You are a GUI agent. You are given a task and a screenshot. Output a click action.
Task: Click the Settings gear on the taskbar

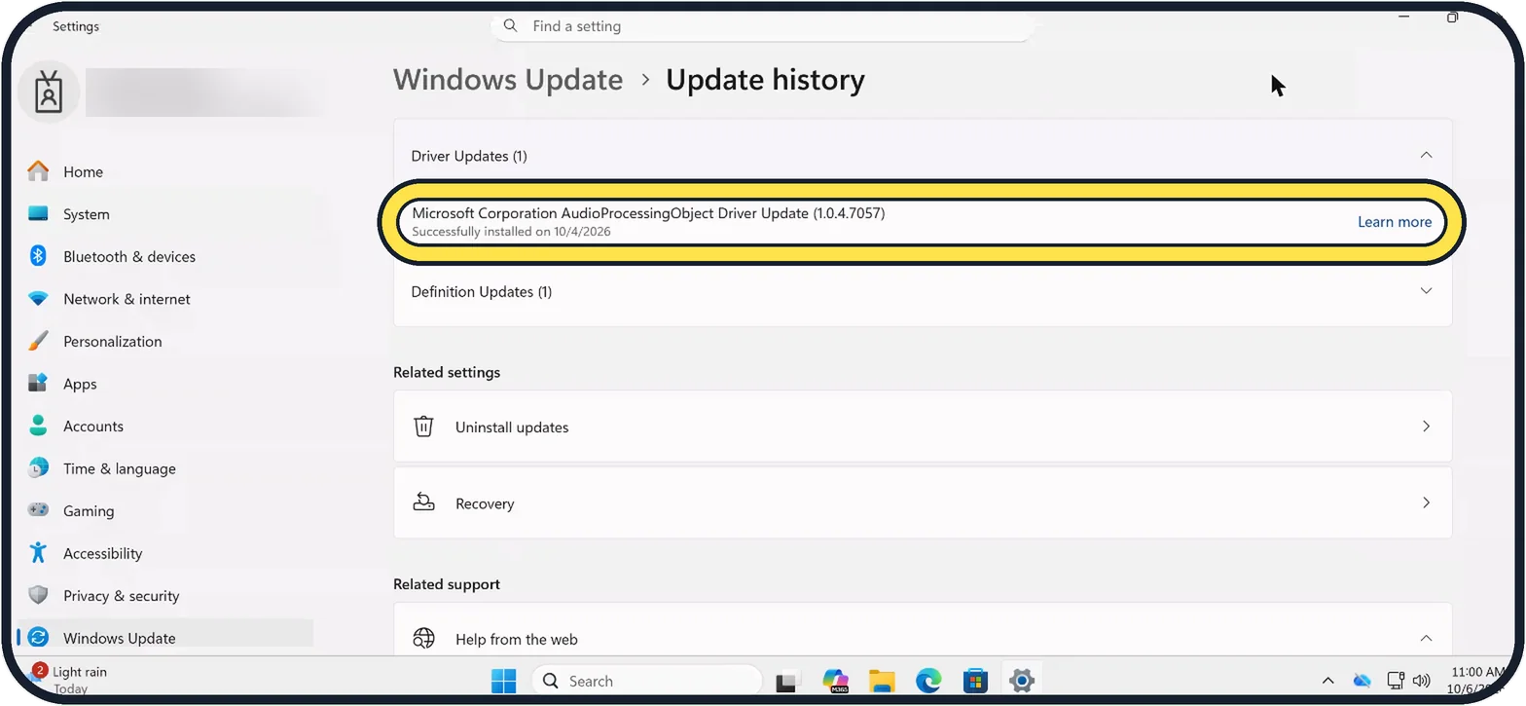click(x=1022, y=681)
